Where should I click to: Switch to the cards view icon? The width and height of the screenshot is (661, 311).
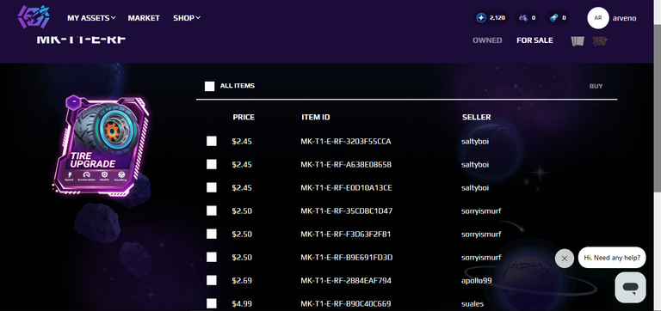pos(578,41)
